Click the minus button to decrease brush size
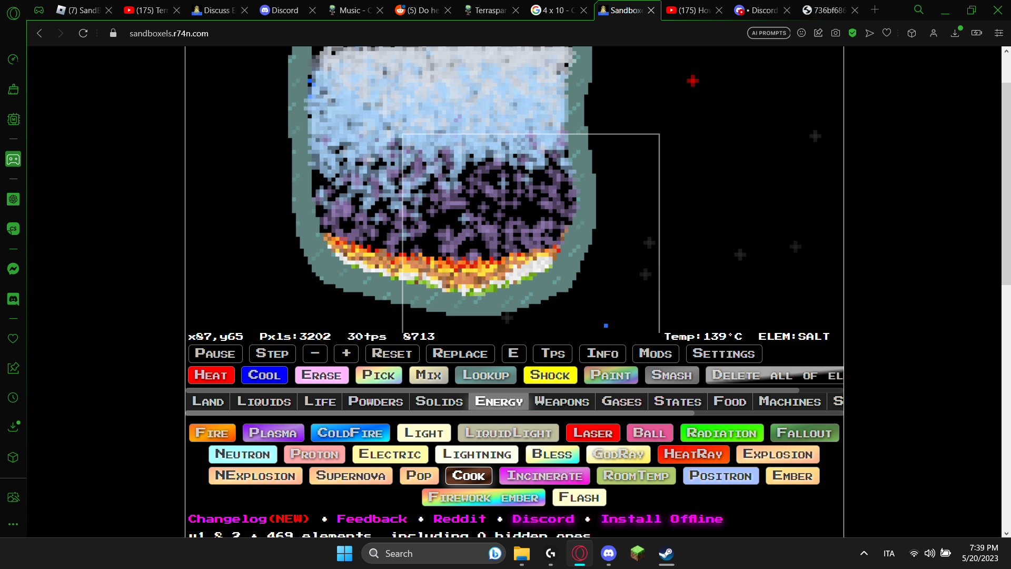Screen dimensions: 1011x569 tap(315, 354)
